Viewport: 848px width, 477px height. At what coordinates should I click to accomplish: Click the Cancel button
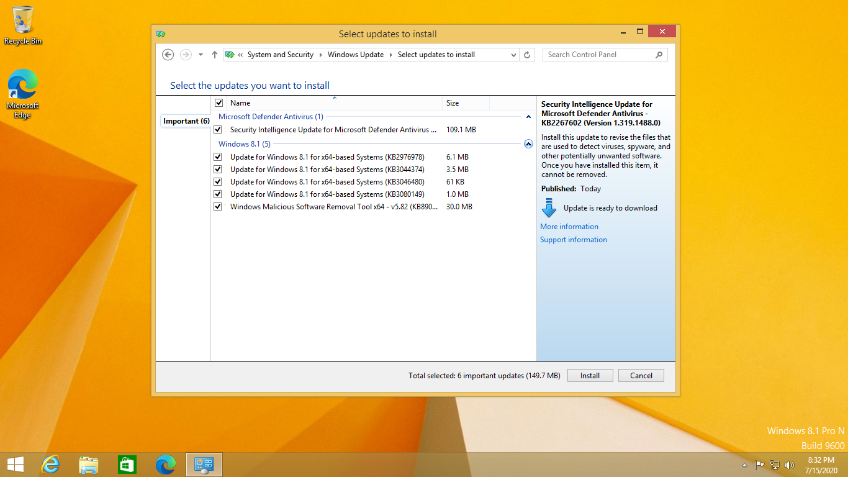click(641, 376)
